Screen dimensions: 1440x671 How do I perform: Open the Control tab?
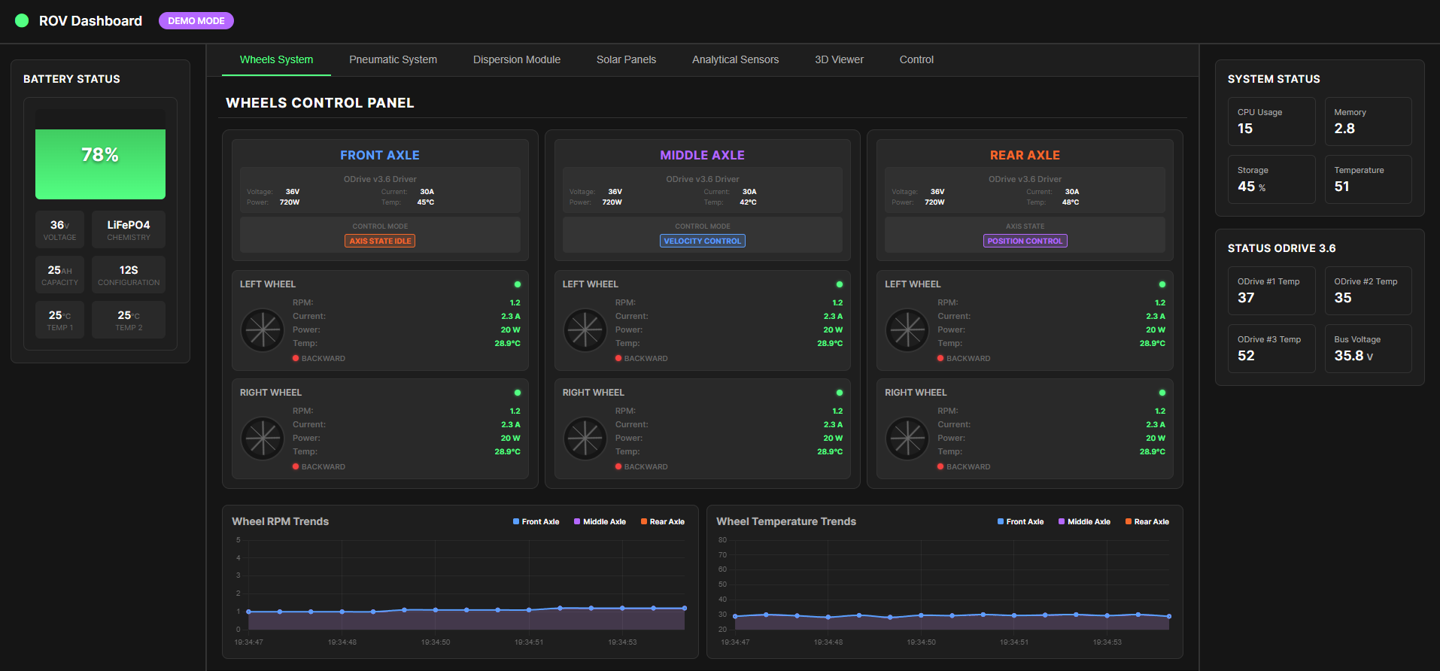(x=916, y=59)
